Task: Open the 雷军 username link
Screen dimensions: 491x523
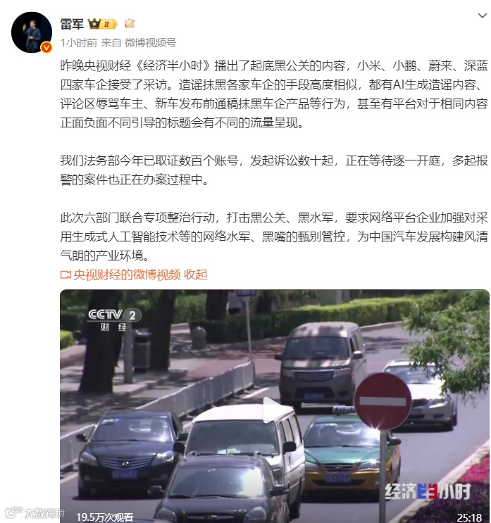Action: (72, 24)
